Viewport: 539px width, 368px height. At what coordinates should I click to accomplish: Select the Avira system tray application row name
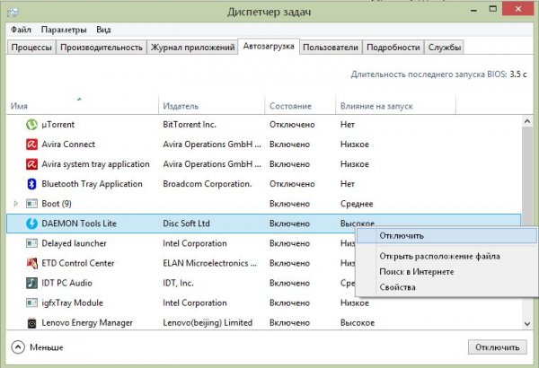95,164
